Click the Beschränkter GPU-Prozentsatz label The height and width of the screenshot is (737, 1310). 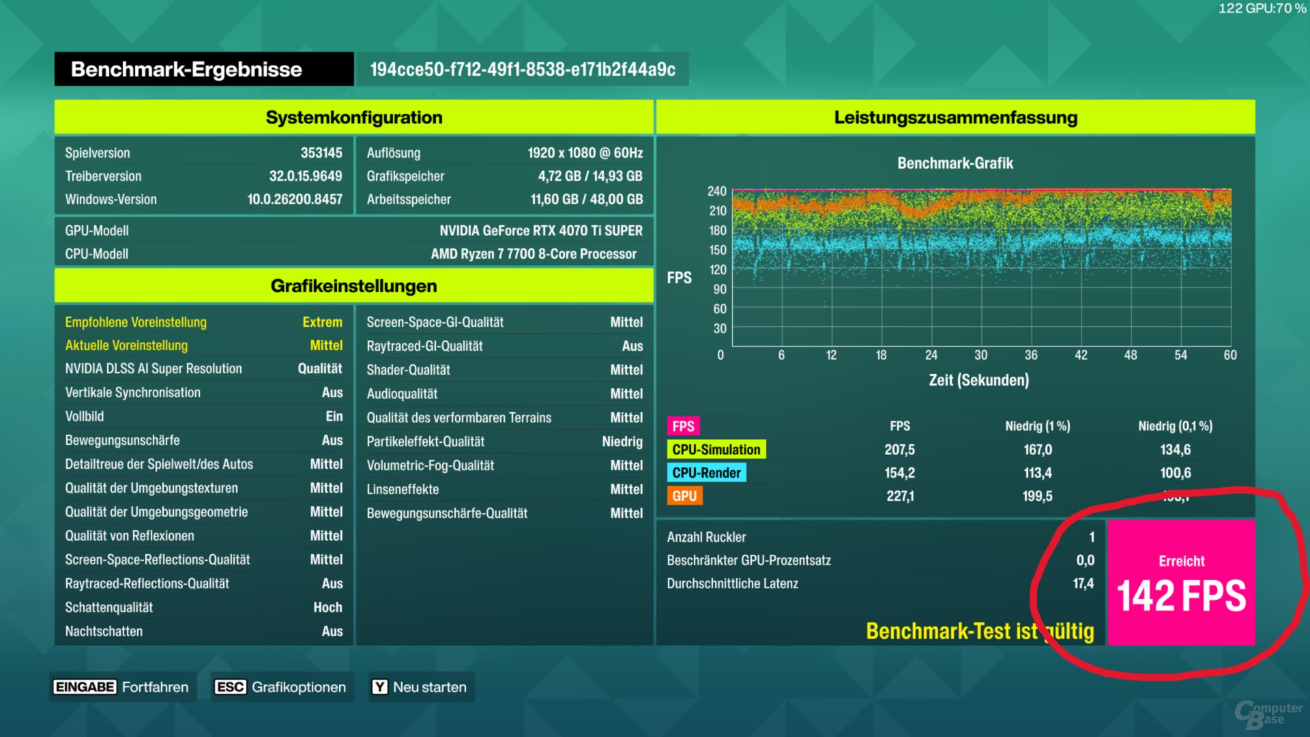click(748, 560)
